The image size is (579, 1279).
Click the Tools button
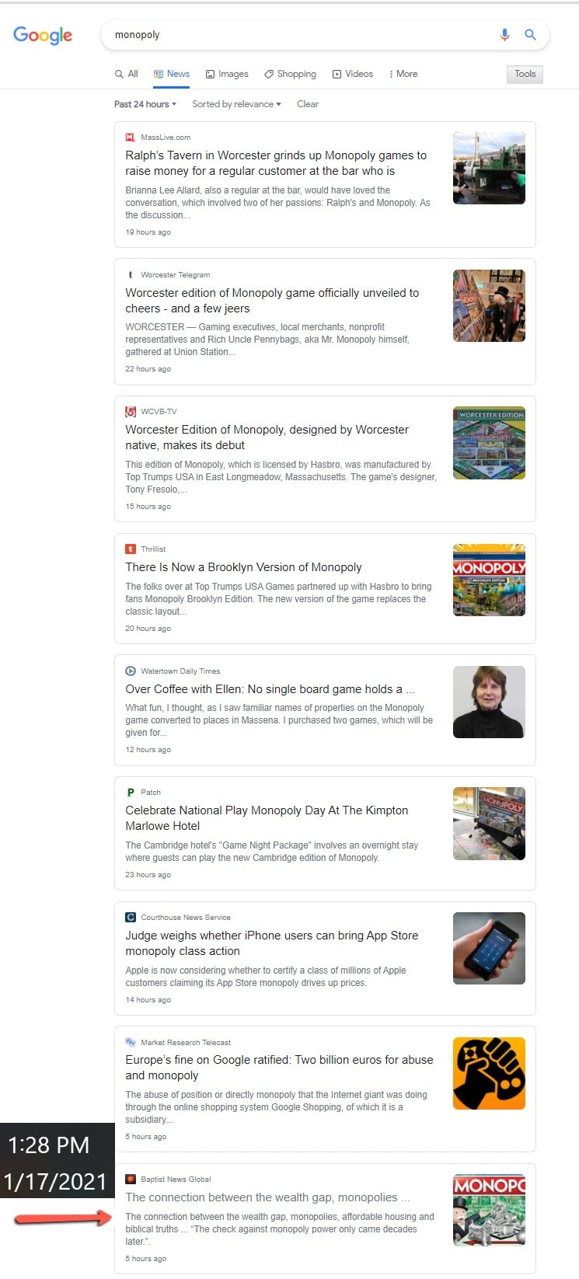coord(525,74)
